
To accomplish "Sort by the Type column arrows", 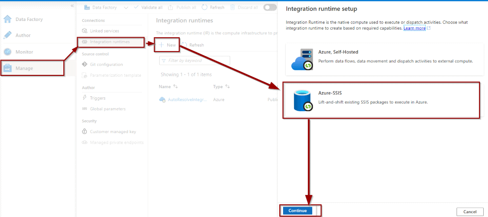I will tap(227, 86).
